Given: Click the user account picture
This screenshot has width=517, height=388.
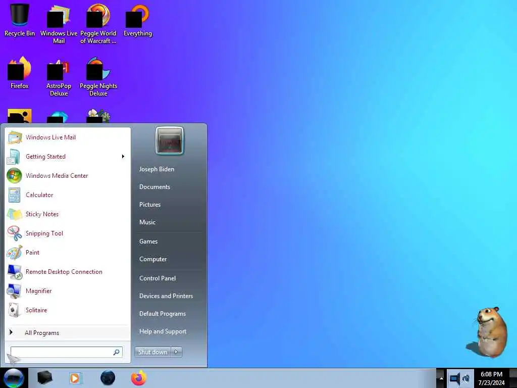Looking at the screenshot, I should point(170,140).
